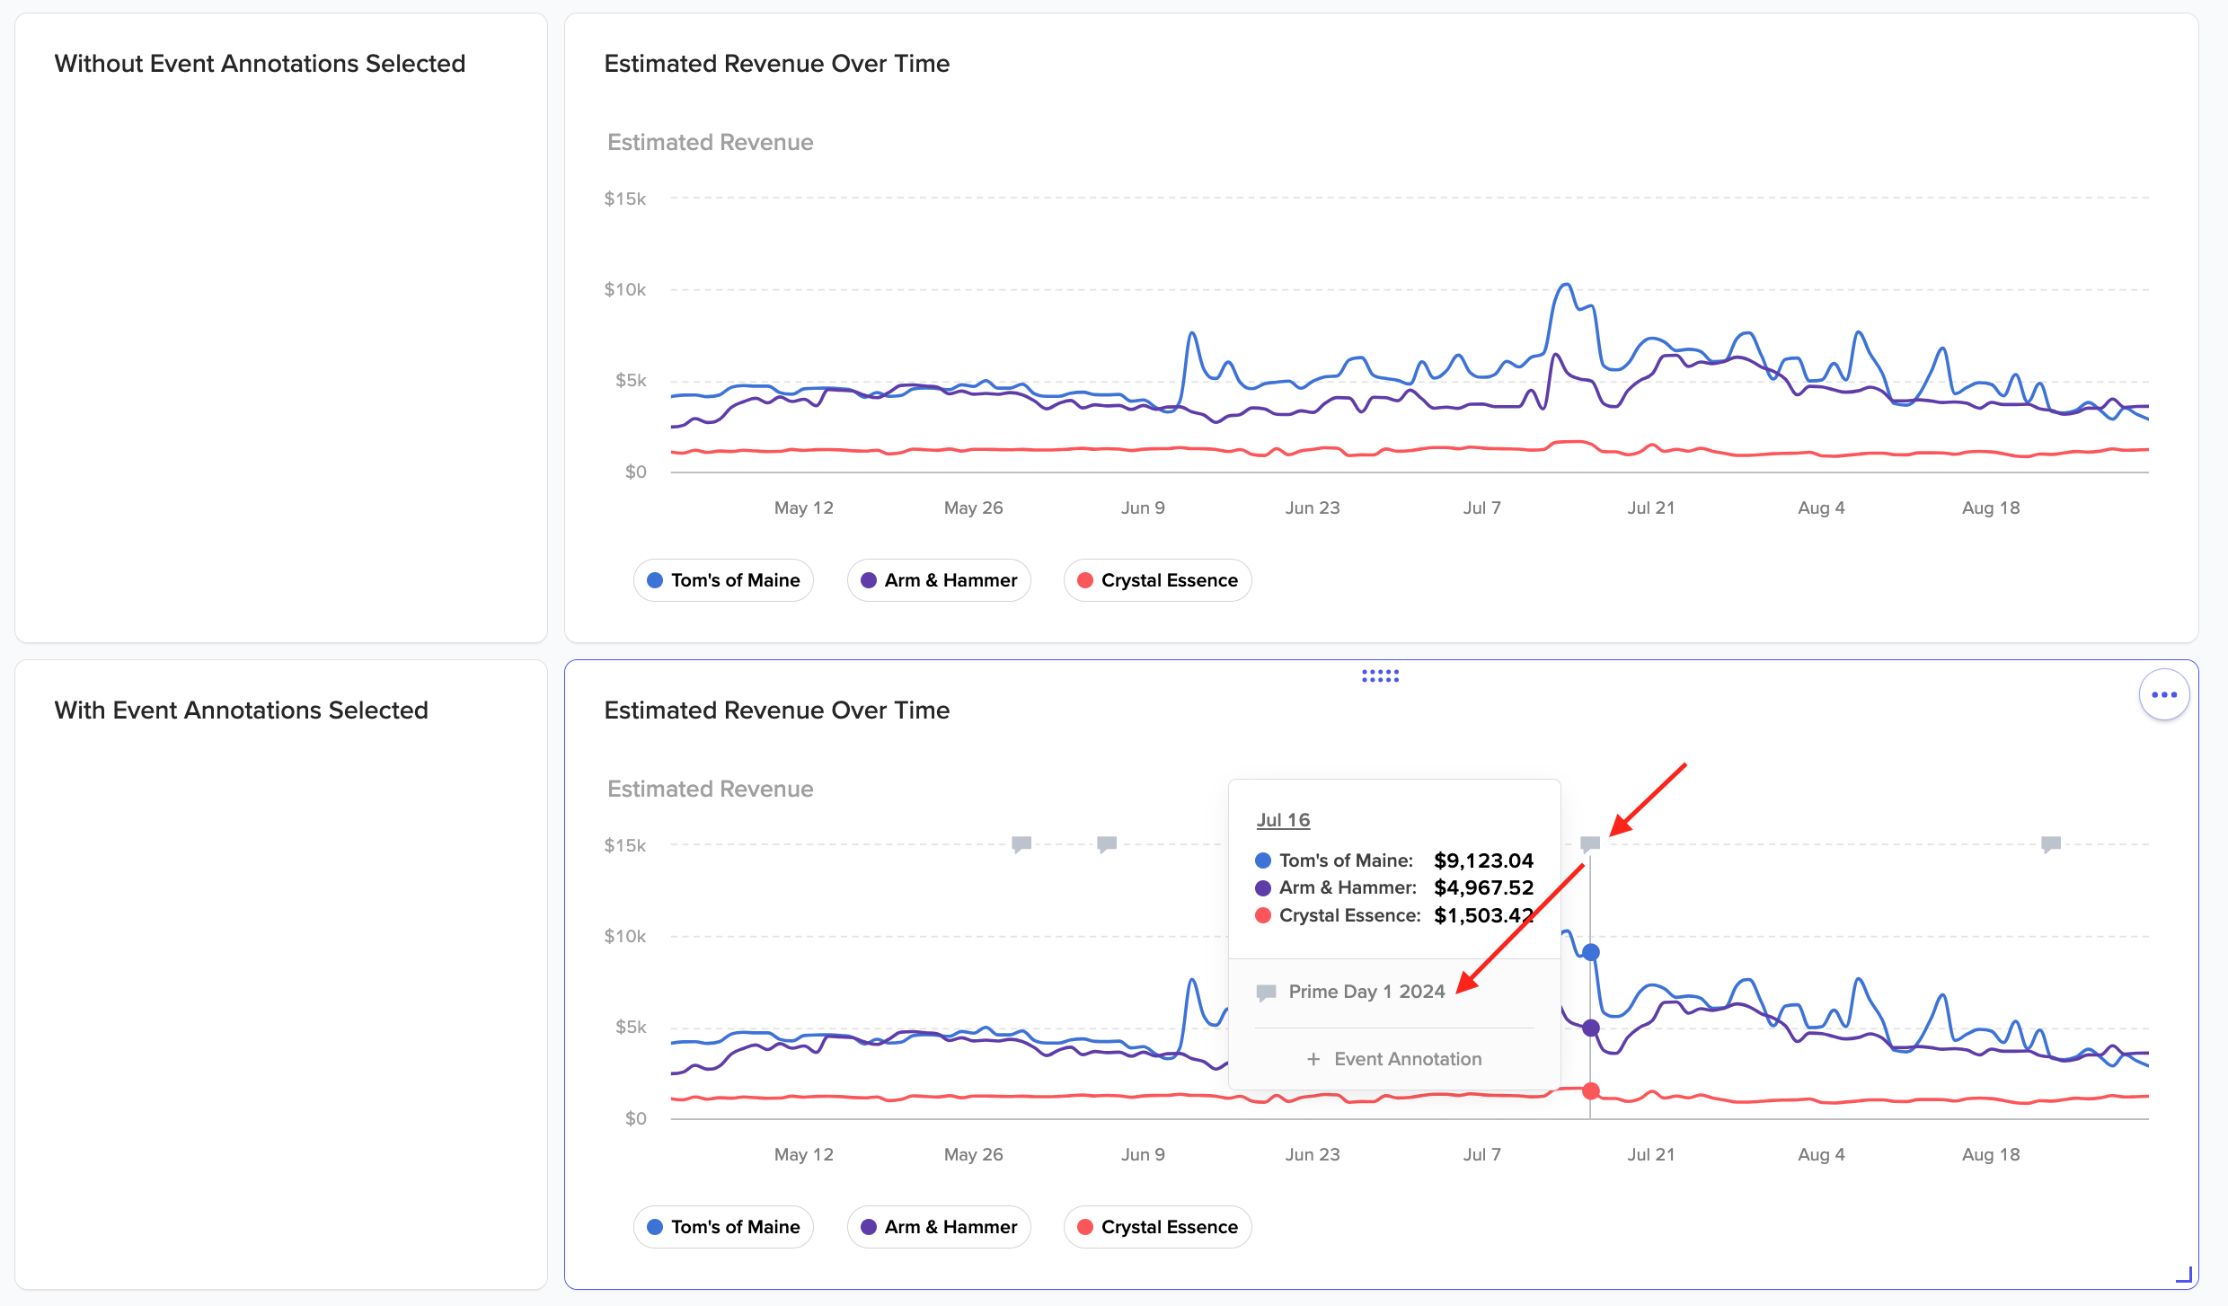Open the three-dot options menu on the annotated chart
The image size is (2228, 1306).
click(2164, 694)
